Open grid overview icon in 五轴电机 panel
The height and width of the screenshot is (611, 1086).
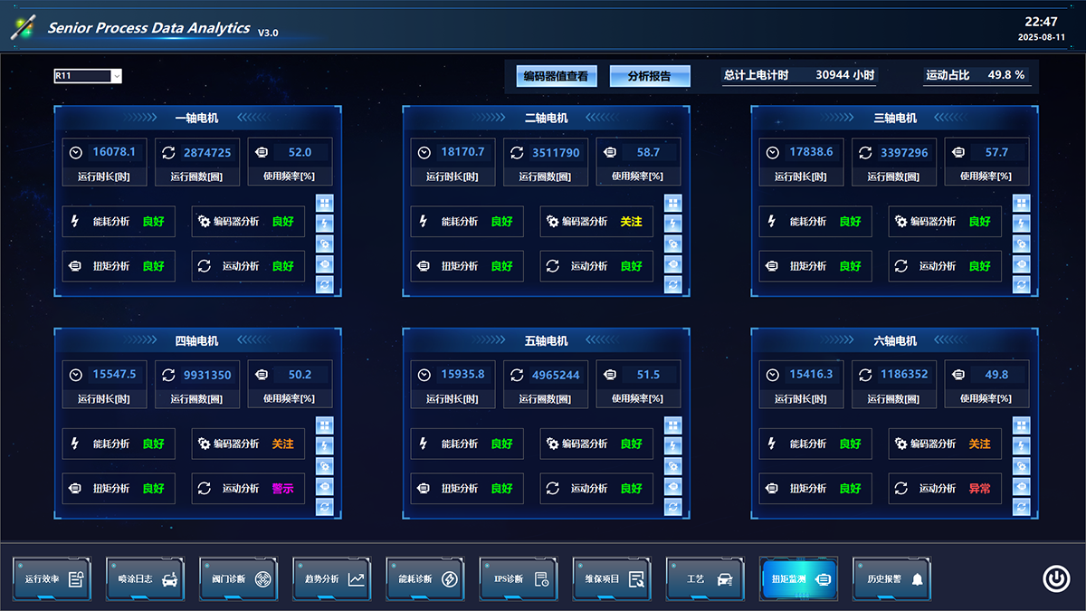[672, 425]
